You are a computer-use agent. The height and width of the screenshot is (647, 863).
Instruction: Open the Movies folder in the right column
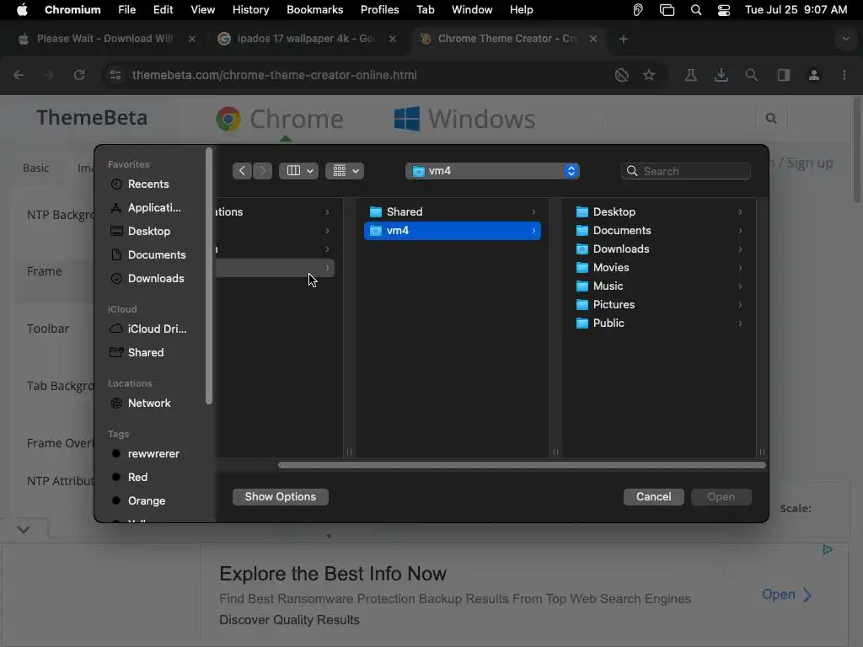click(x=659, y=267)
